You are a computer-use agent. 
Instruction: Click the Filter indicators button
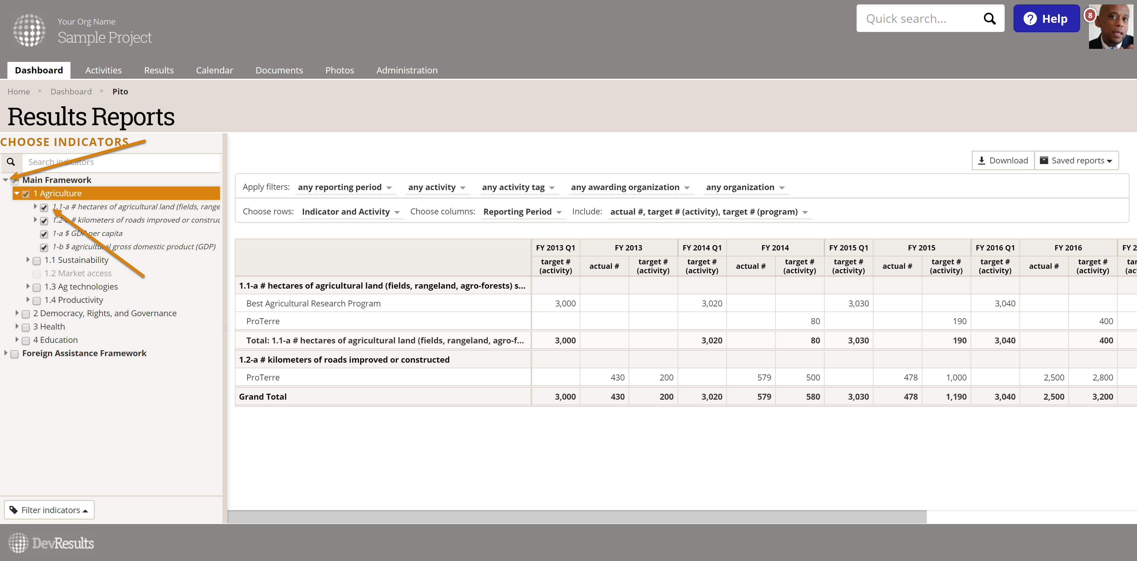(49, 510)
